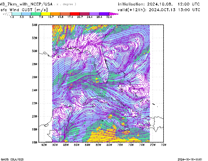
Task: Click the 24N latitude label
Action: point(35,90)
